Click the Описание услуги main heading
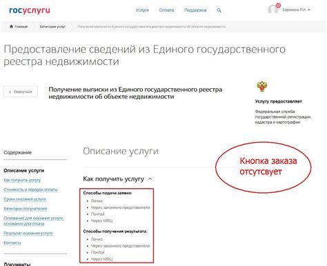The image size is (327, 266). (x=121, y=152)
